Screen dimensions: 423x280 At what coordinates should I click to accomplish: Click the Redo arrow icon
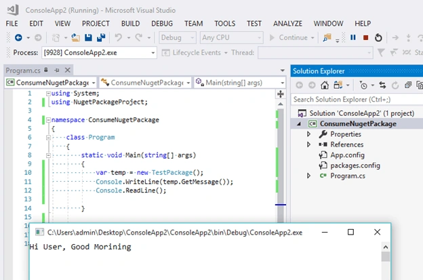pyautogui.click(x=139, y=37)
